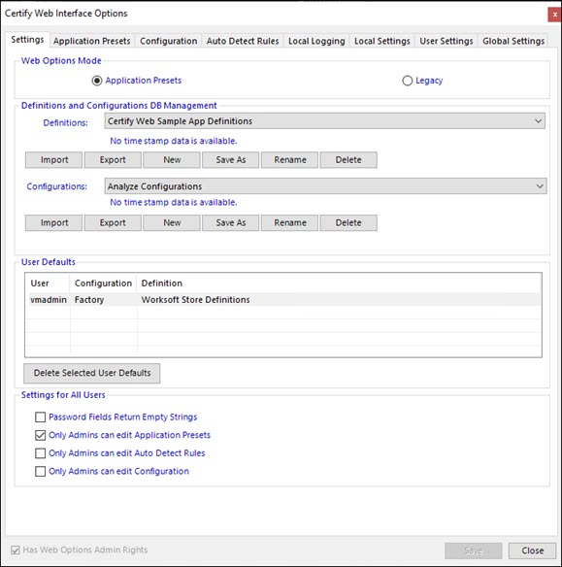Click the Configuration column header
This screenshot has height=567, width=562.
coord(103,283)
